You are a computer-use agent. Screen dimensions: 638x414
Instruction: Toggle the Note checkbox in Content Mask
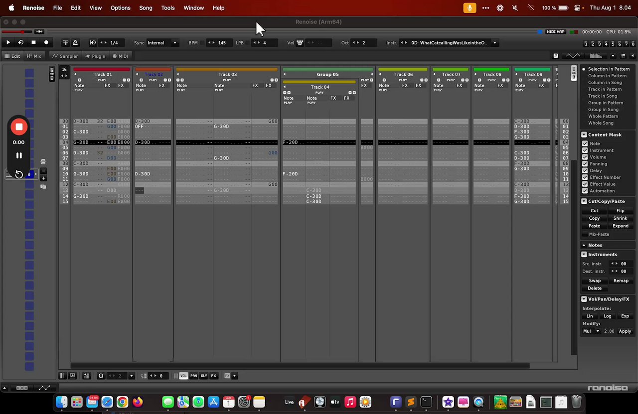(x=585, y=143)
